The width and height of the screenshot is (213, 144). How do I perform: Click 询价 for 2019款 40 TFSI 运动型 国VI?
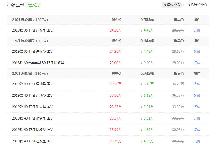click(x=197, y=84)
